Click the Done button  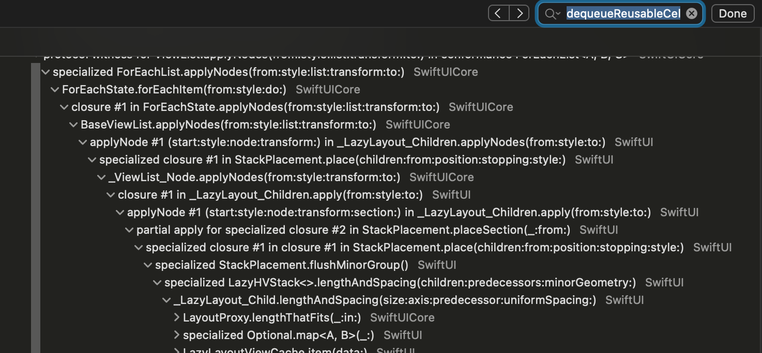(733, 14)
